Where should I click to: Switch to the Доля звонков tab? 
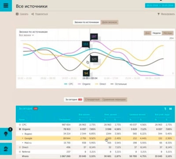coord(110,22)
